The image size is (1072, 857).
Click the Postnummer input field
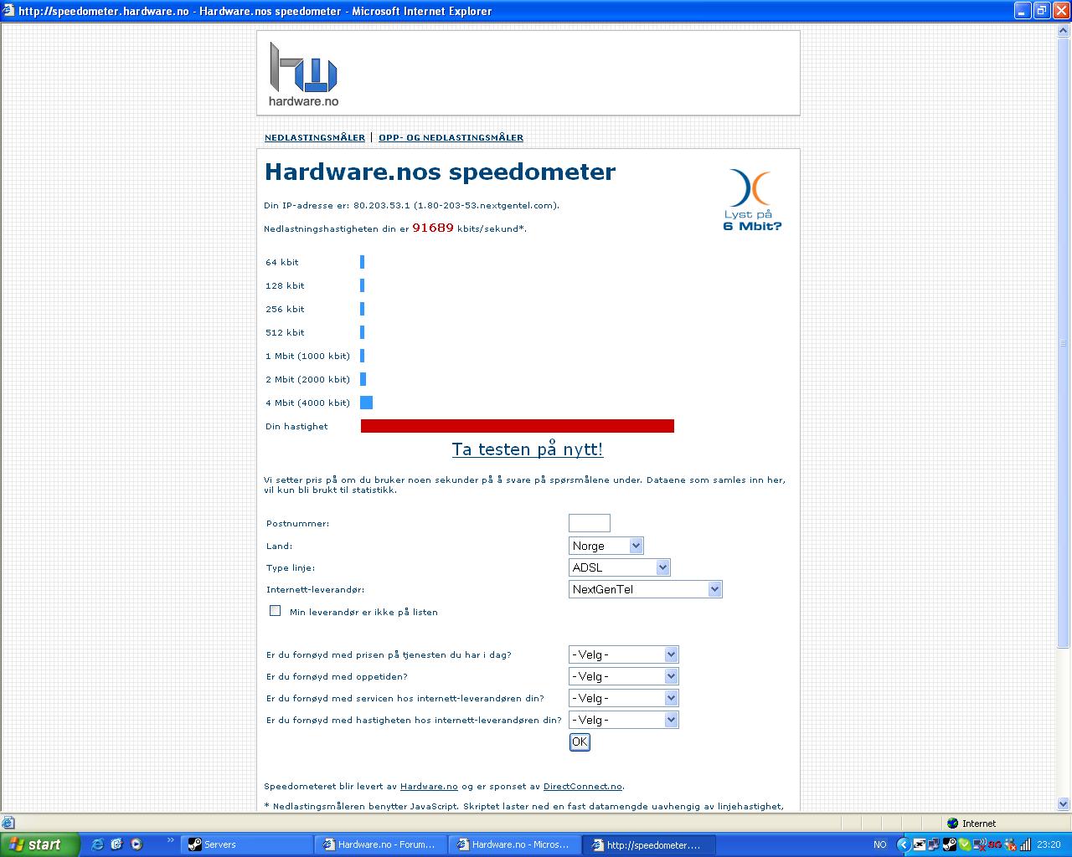coord(590,523)
